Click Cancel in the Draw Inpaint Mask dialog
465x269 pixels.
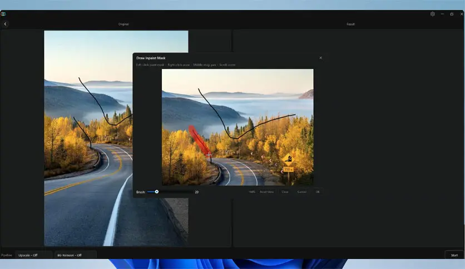[302, 192]
